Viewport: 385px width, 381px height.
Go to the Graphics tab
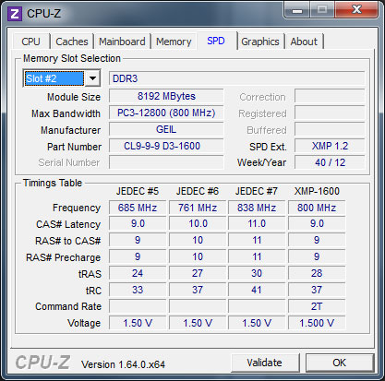point(260,42)
